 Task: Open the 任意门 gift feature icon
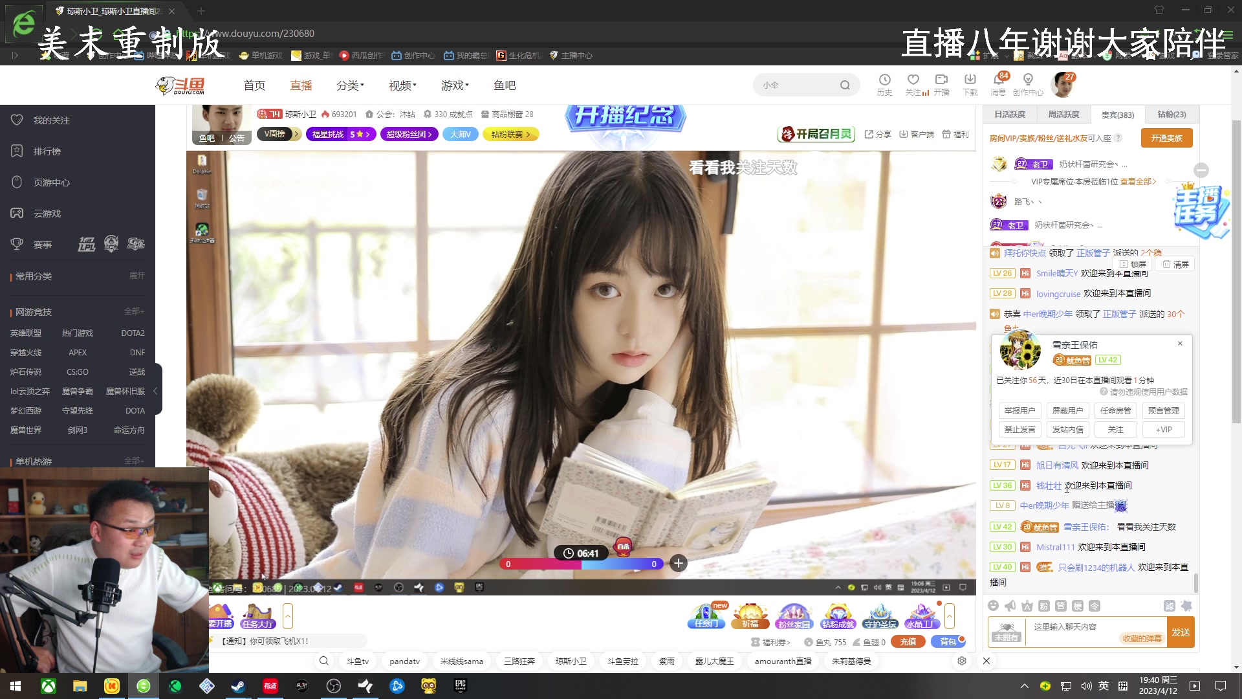point(706,615)
